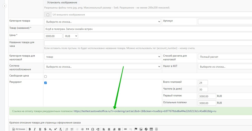The image size is (252, 131).
Task: Open the 'Категория товара' dropdown
Action: [x=103, y=22]
